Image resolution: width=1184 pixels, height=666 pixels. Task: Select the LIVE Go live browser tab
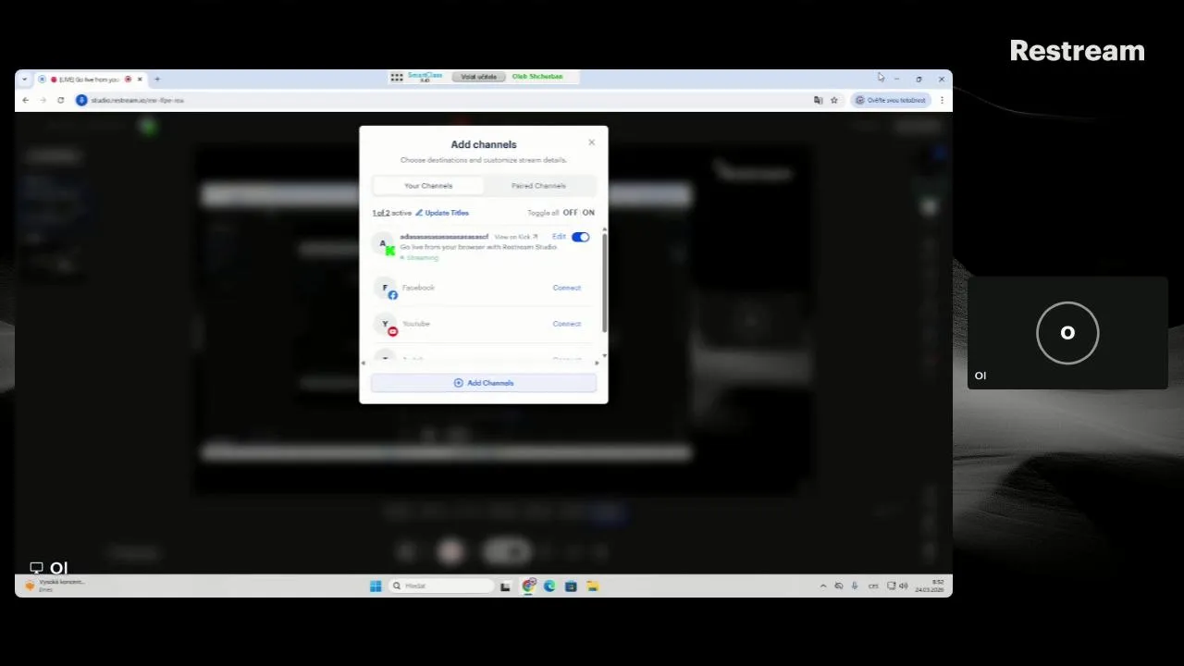point(90,80)
